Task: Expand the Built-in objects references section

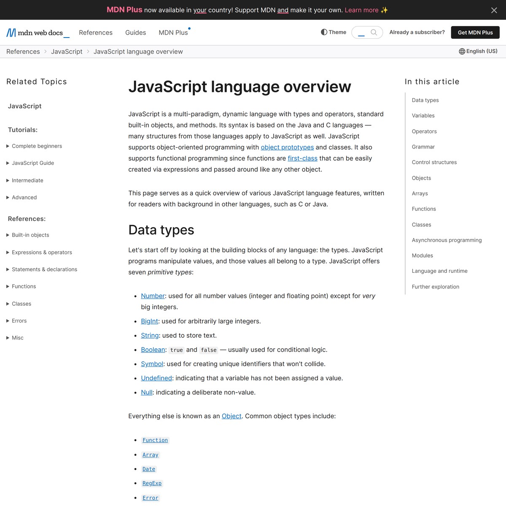Action: [28, 235]
